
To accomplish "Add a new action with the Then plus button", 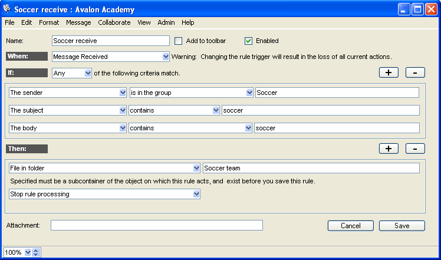I will click(388, 149).
